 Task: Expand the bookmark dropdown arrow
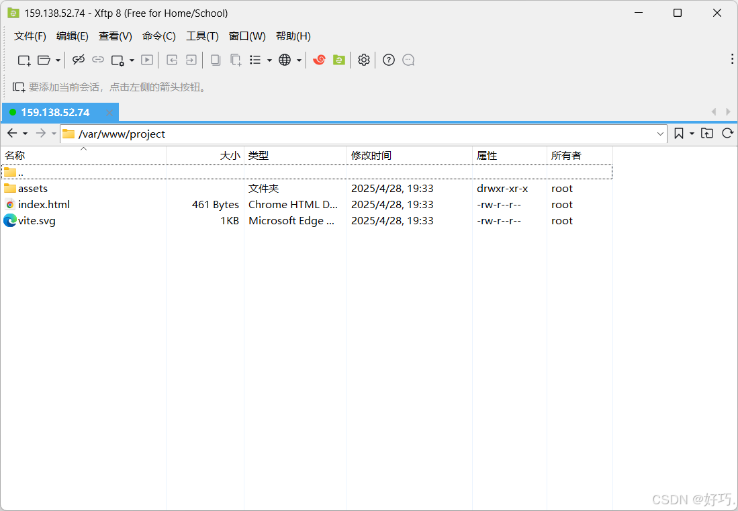coord(692,134)
